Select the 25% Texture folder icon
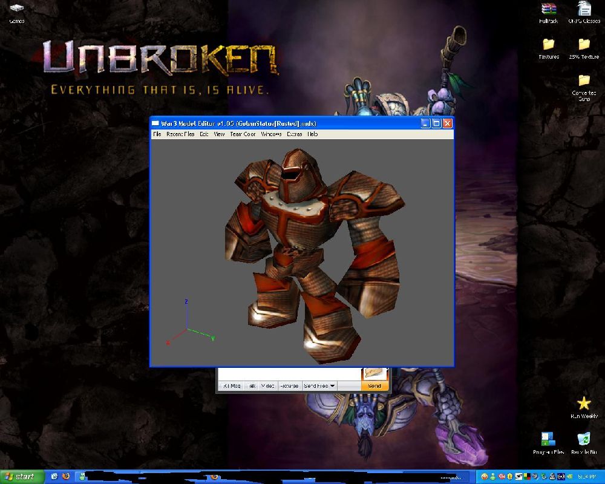Viewport: 605px width, 484px height. pyautogui.click(x=584, y=48)
